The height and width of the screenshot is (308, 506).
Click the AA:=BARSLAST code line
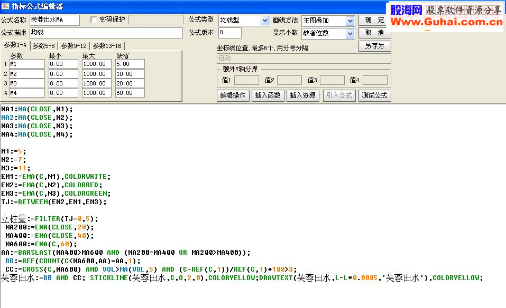[x=126, y=253]
